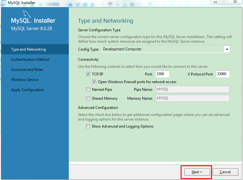Viewport: 243px width, 180px height.
Task: Click the Pipe Name field
Action: point(193,89)
